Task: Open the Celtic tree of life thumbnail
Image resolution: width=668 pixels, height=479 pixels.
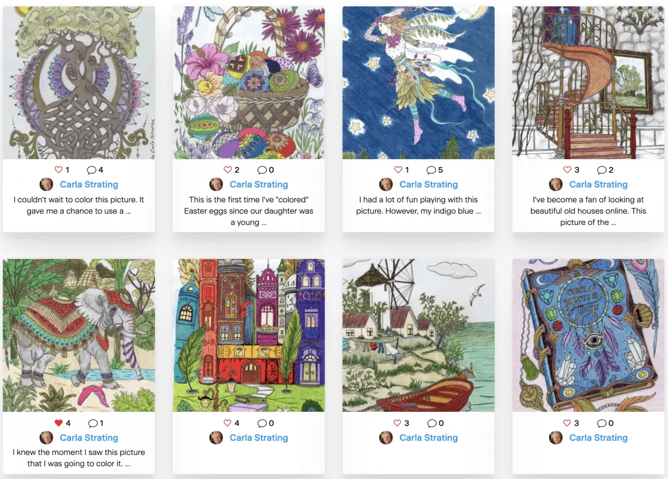Action: (79, 82)
